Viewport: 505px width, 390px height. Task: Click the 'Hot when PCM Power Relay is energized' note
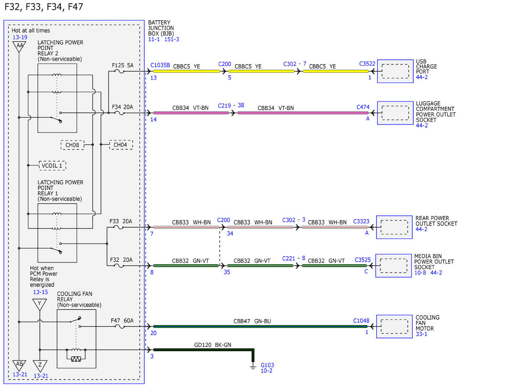coord(44,276)
